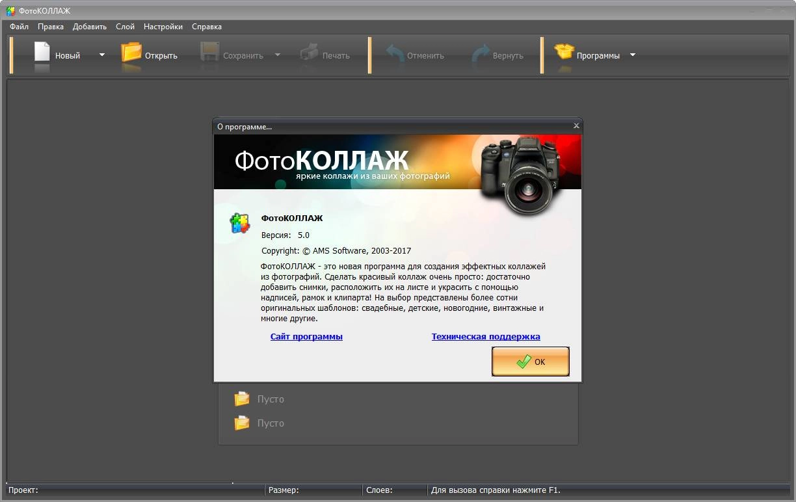Click the Сохранить floppy disk icon
This screenshot has width=796, height=502.
(x=209, y=52)
